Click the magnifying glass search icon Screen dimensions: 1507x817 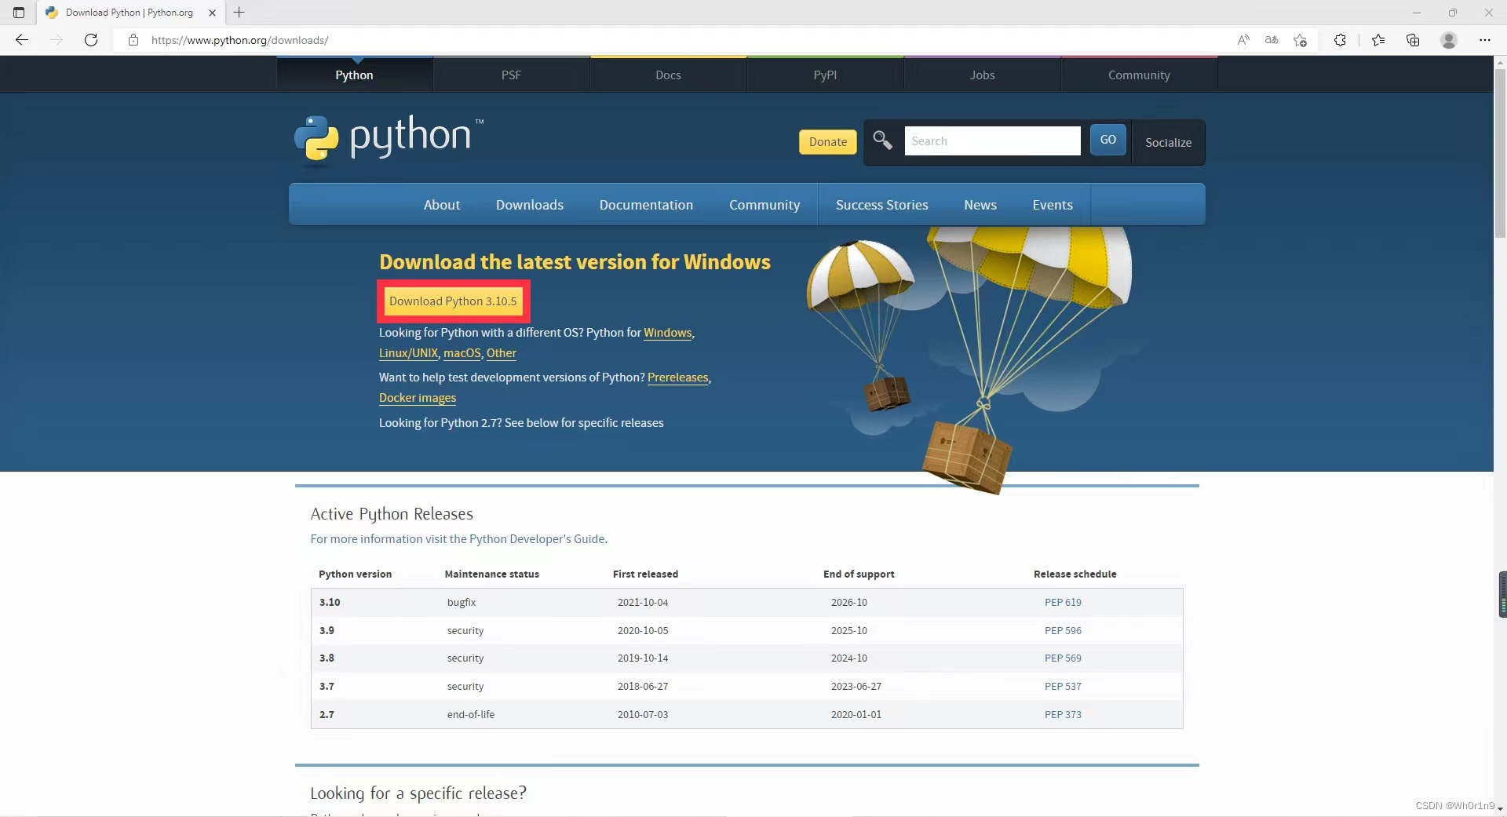(883, 140)
